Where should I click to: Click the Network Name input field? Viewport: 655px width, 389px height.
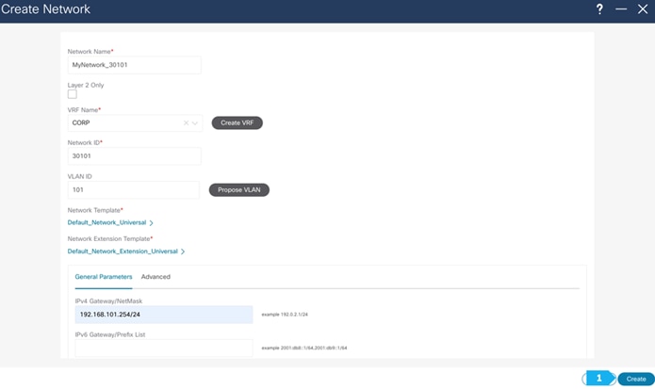(134, 65)
